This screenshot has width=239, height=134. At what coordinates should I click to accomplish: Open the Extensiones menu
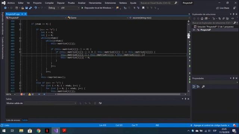tap(110, 3)
